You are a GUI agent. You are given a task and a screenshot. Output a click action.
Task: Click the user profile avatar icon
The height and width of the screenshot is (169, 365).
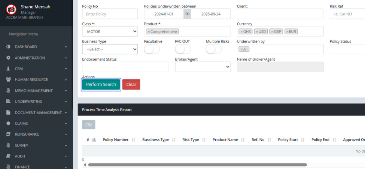pyautogui.click(x=11, y=9)
